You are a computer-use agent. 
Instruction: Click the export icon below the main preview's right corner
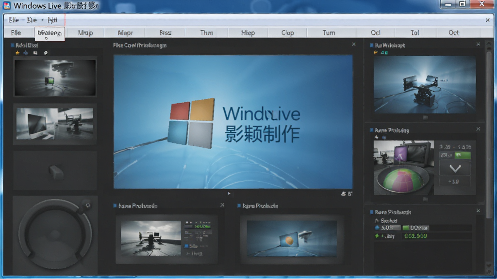[343, 194]
